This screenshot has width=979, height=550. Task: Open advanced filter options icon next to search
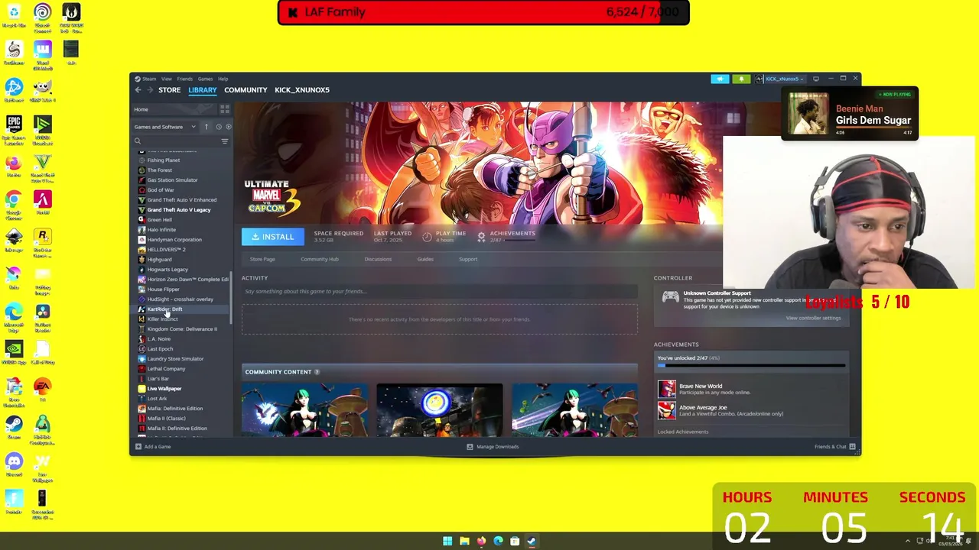[224, 141]
